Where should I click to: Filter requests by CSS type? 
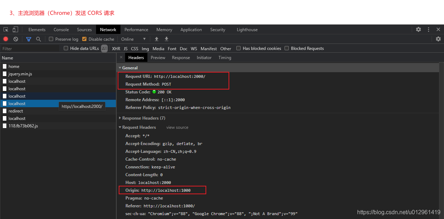point(135,48)
